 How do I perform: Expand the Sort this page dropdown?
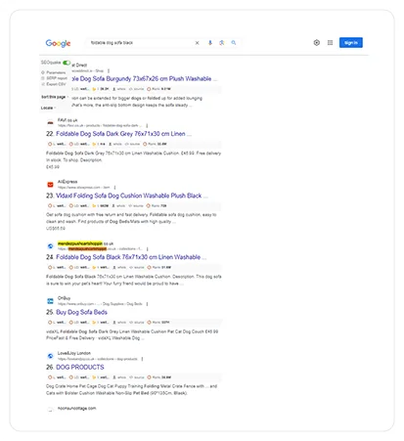click(x=54, y=97)
